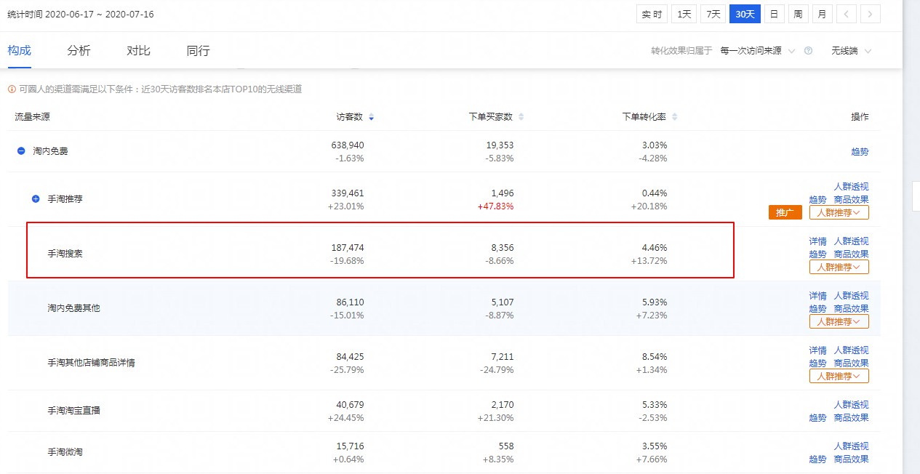Select the 淘内免费其他 source name

pos(74,308)
